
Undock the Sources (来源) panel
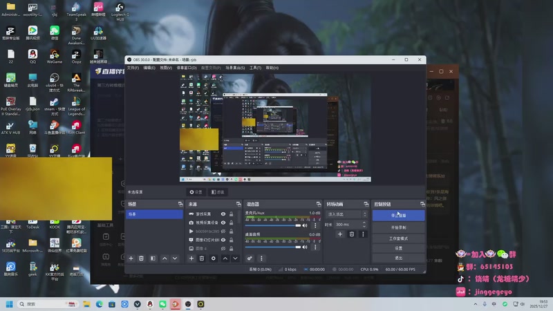pos(238,204)
